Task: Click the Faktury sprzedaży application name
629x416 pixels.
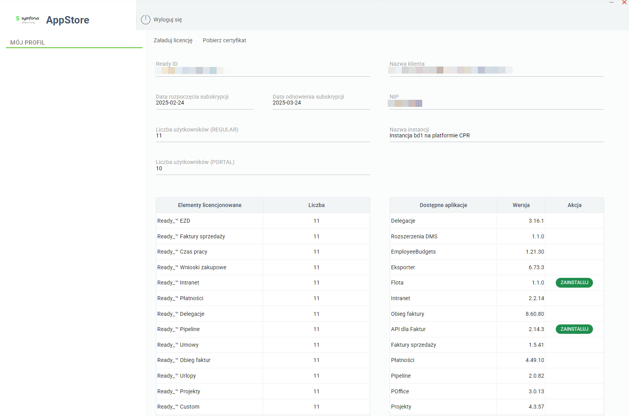Action: pyautogui.click(x=413, y=345)
